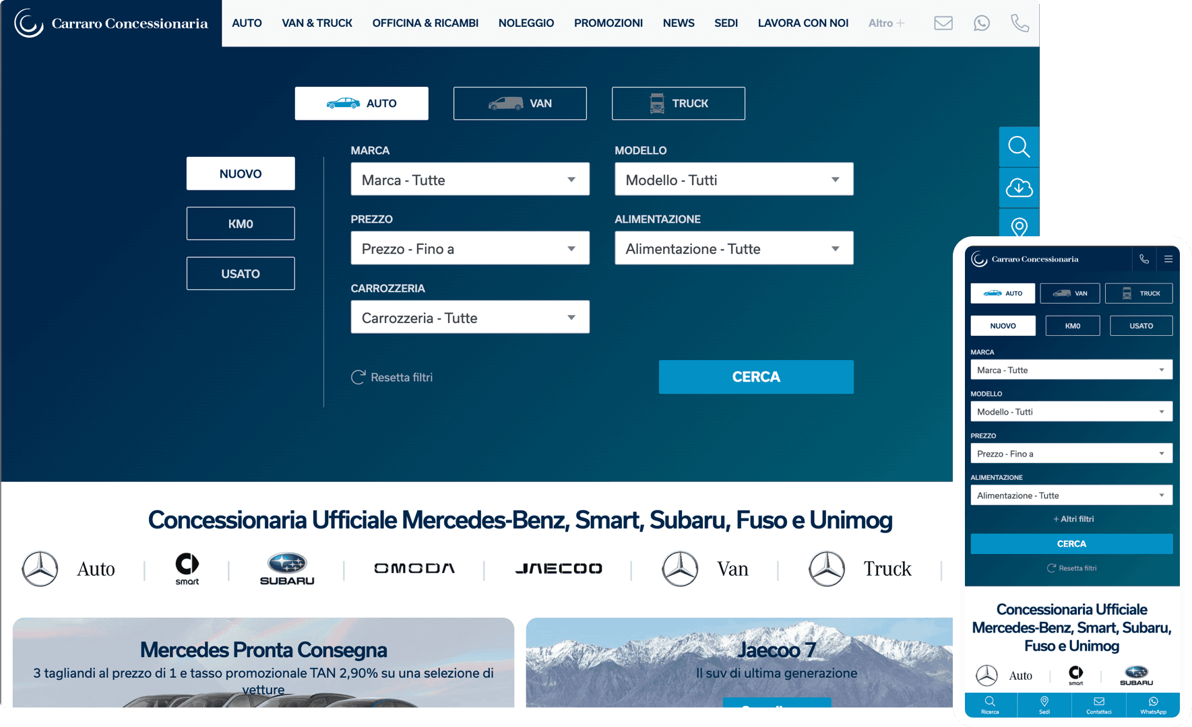This screenshot has height=727, width=1192.
Task: Open Modello dropdown in mobile preview
Action: (x=1071, y=411)
